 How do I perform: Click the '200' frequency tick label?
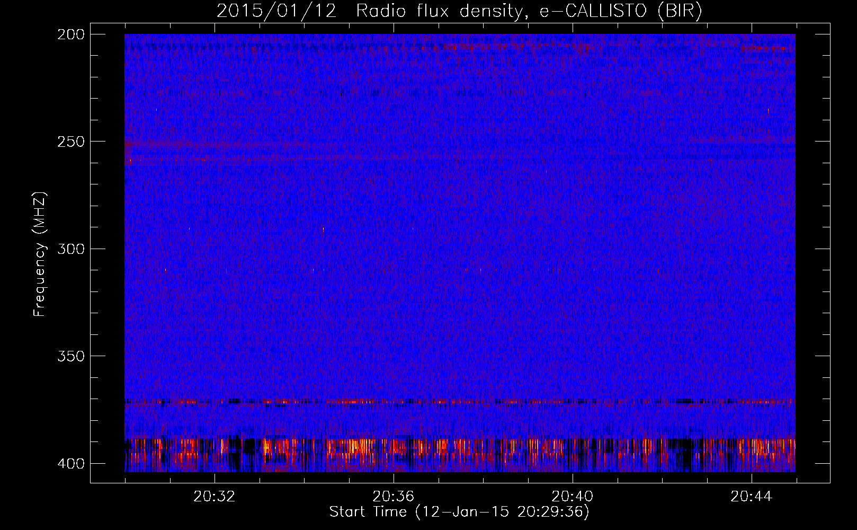tap(71, 34)
